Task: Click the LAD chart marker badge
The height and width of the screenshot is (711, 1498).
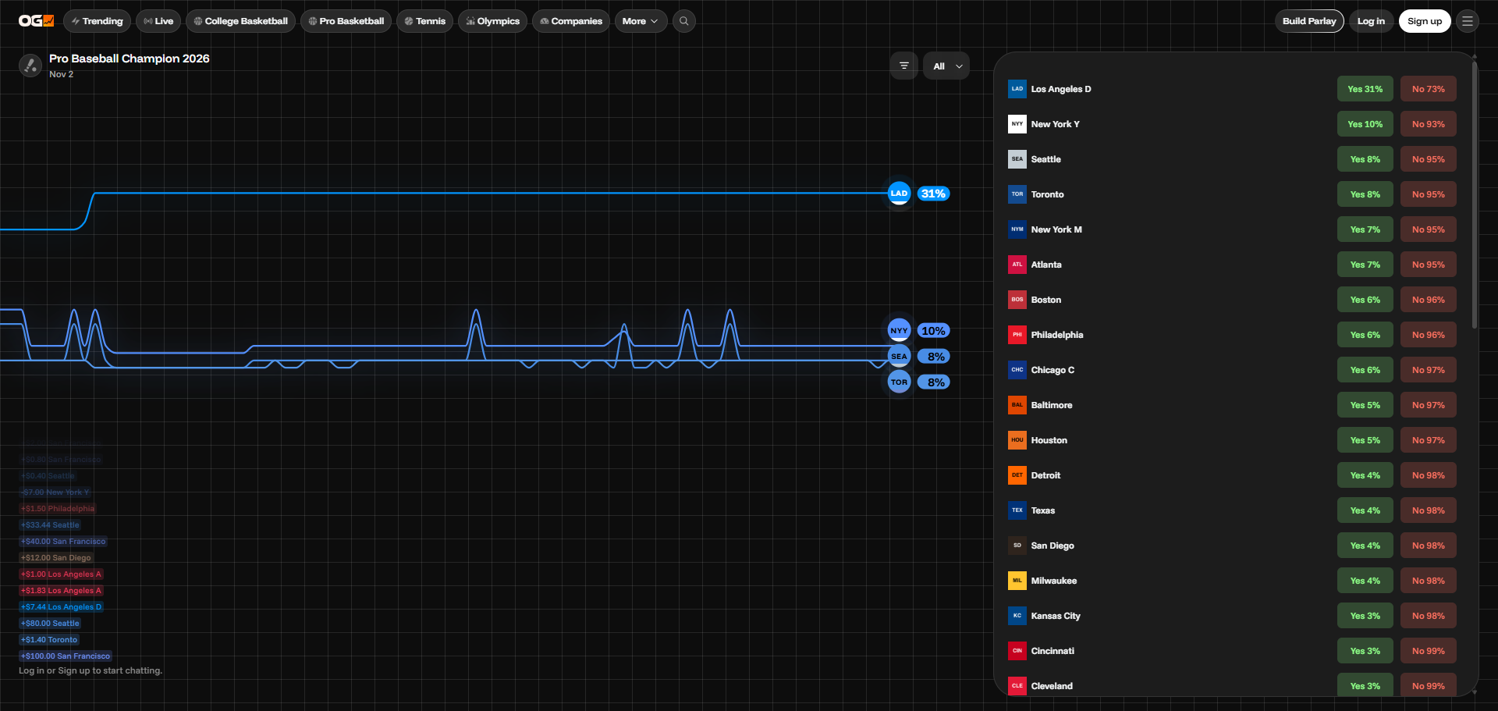Action: click(x=899, y=194)
